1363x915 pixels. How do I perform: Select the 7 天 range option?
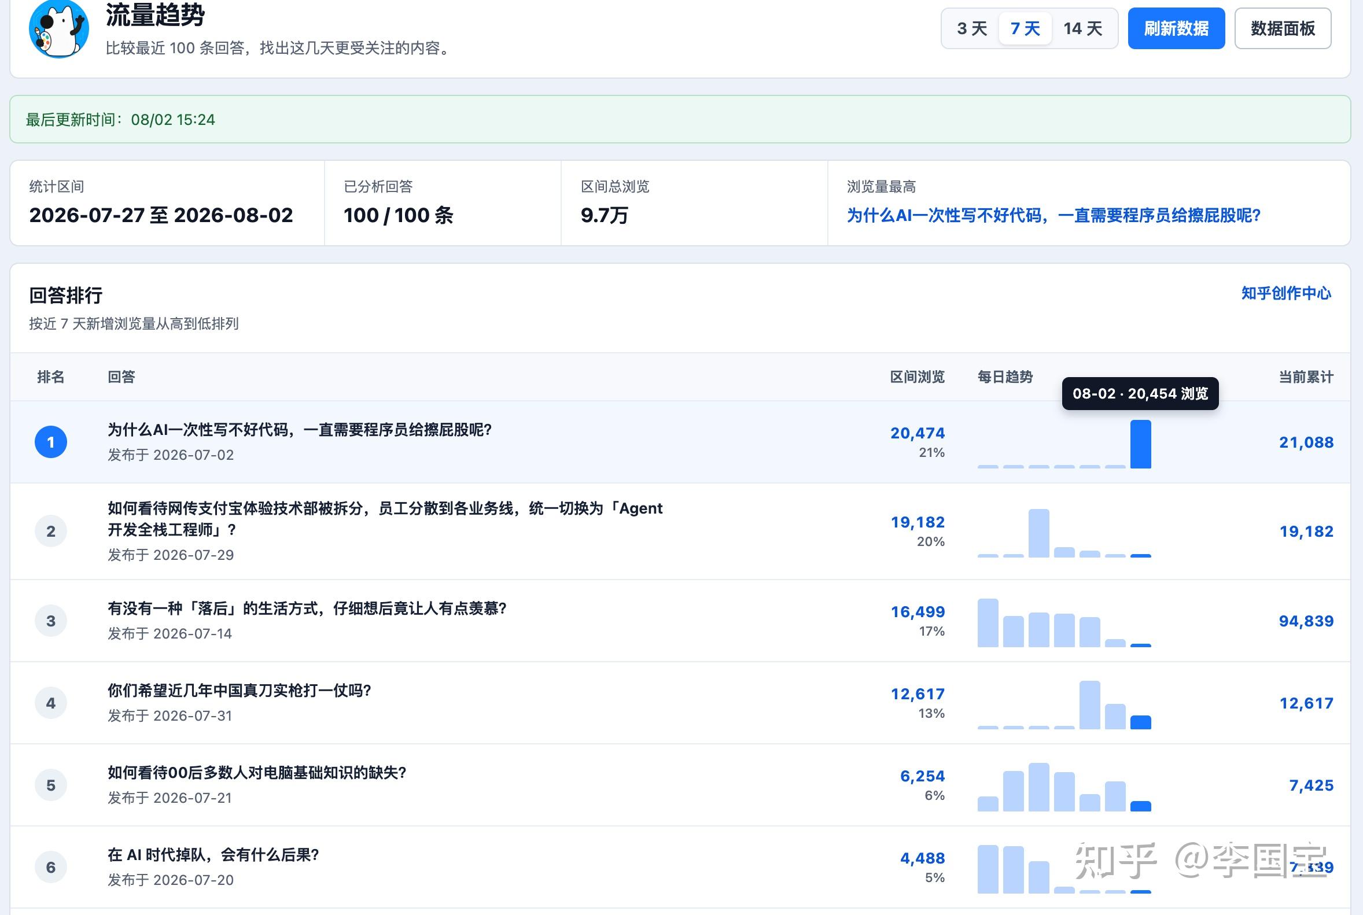click(1025, 28)
